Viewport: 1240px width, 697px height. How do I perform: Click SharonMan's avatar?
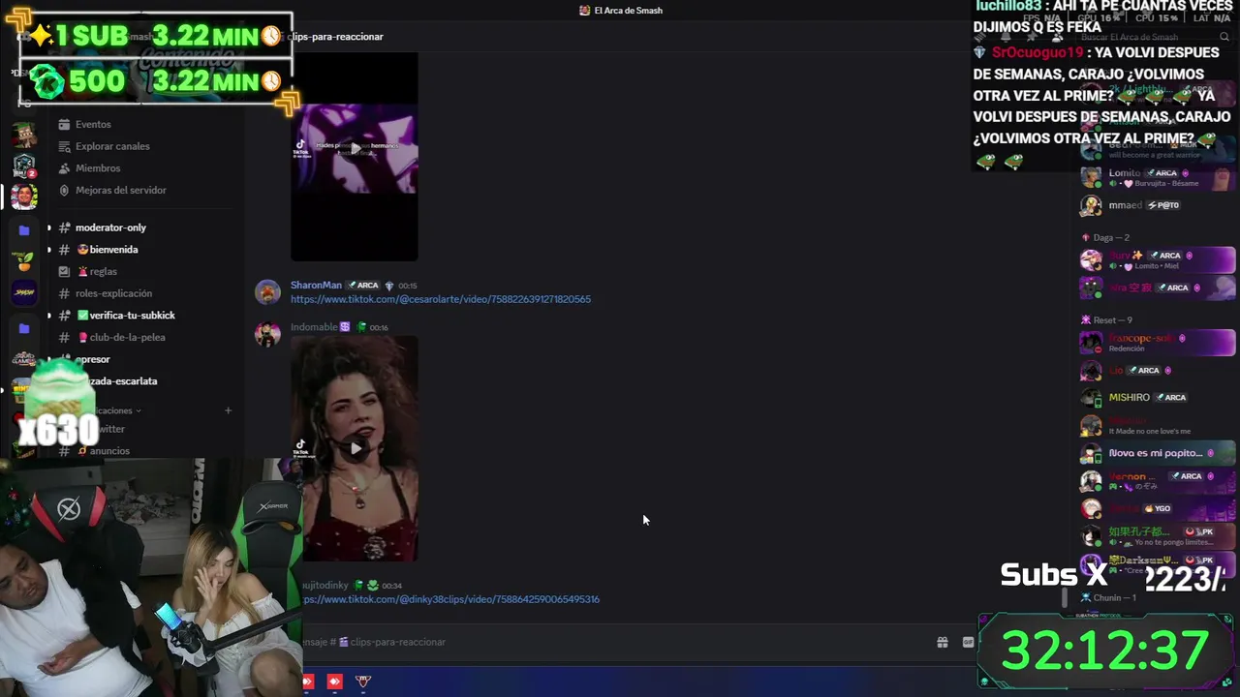coord(267,291)
